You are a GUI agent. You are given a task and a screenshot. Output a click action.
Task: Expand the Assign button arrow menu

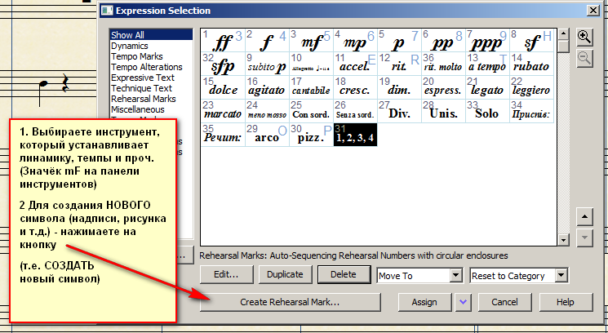(464, 302)
